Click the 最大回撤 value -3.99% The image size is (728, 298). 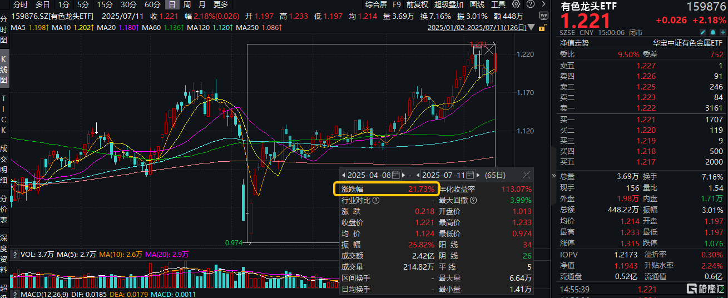point(519,200)
